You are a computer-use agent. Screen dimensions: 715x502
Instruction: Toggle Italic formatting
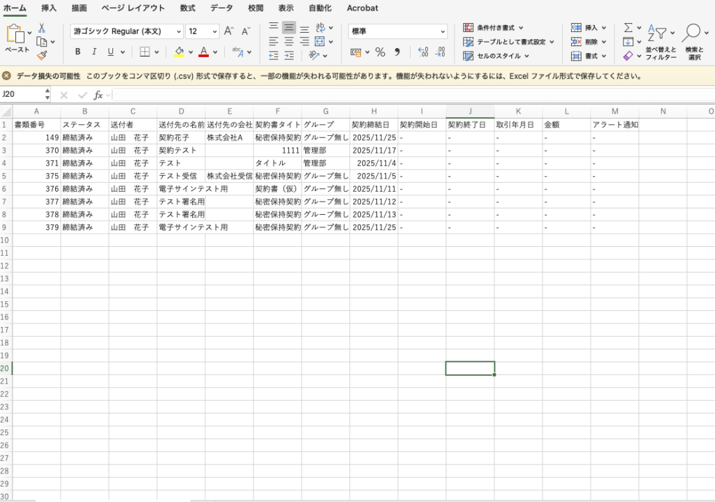[x=94, y=52]
